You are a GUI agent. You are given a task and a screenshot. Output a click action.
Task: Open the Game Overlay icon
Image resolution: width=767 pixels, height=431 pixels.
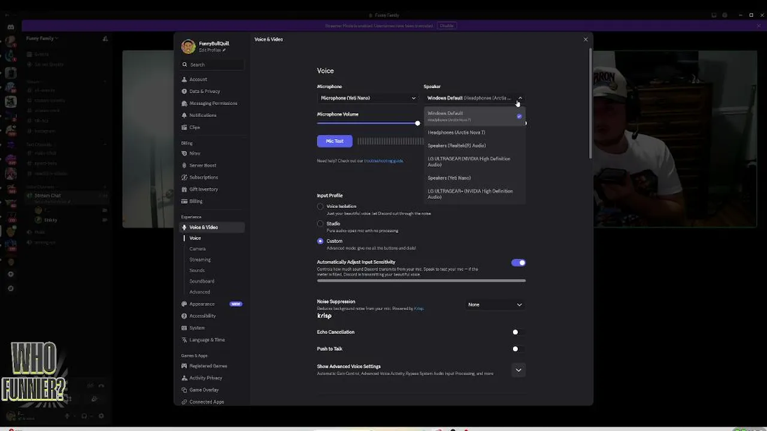(184, 390)
